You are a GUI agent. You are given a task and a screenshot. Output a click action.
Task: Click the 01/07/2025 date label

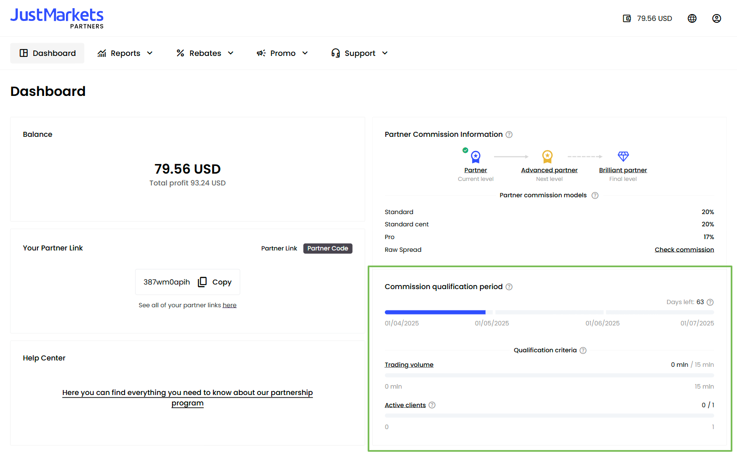[697, 323]
